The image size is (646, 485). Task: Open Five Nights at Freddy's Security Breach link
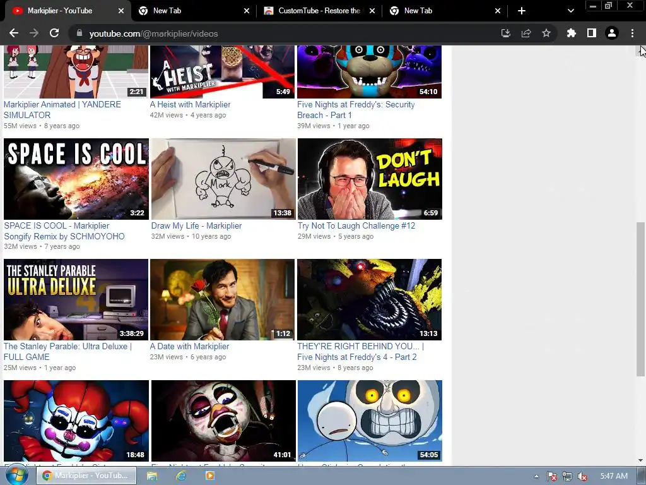[356, 110]
